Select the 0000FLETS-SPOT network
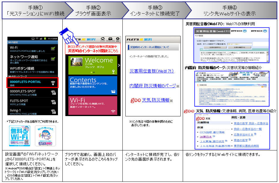The width and height of the screenshot is (279, 183). pyautogui.click(x=33, y=93)
